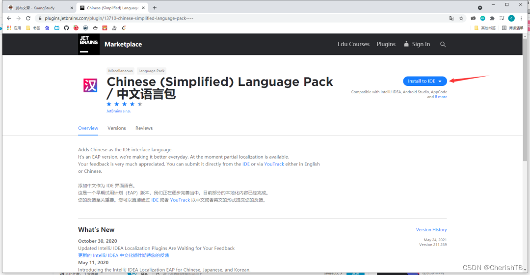Click the 'October 30, 2020' date heading
Image resolution: width=530 pixels, height=275 pixels.
(x=97, y=241)
